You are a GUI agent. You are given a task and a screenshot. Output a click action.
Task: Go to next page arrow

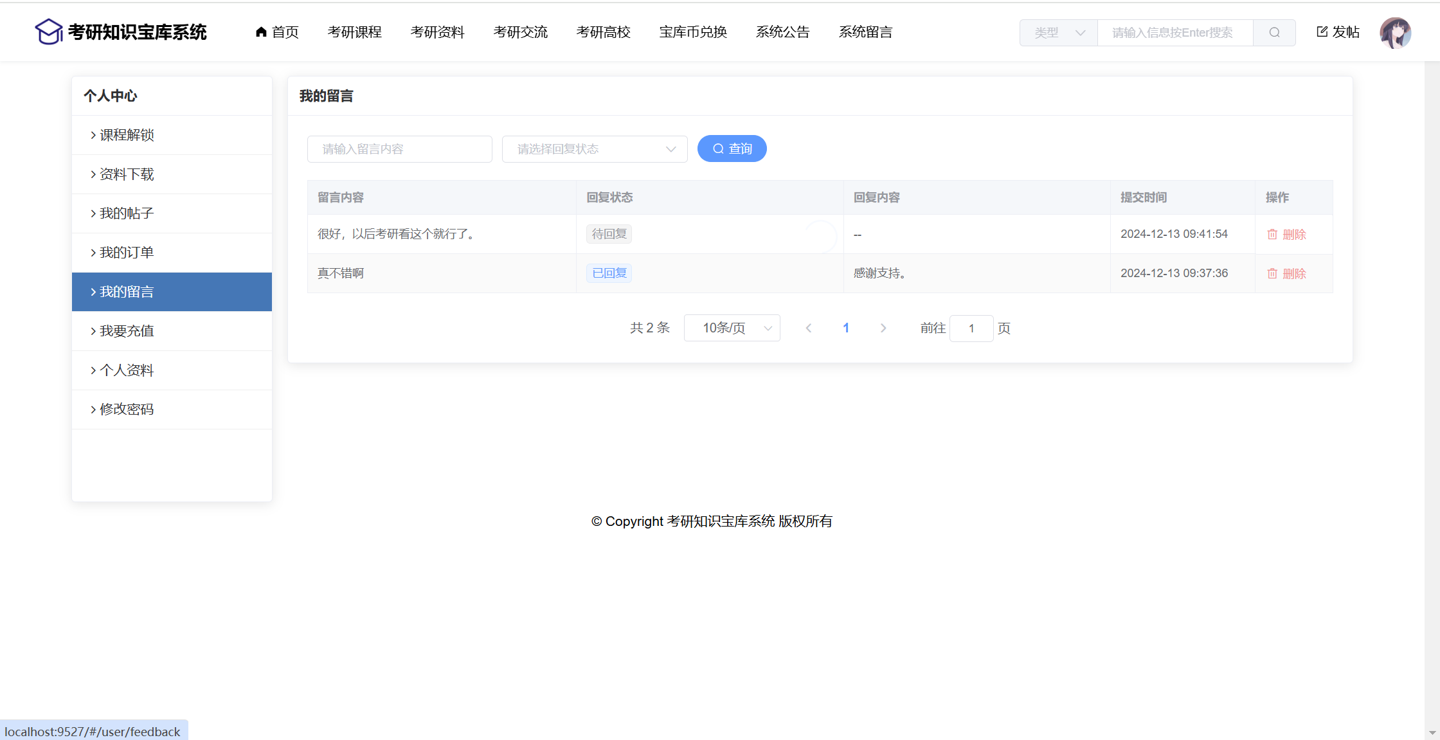[x=883, y=329]
